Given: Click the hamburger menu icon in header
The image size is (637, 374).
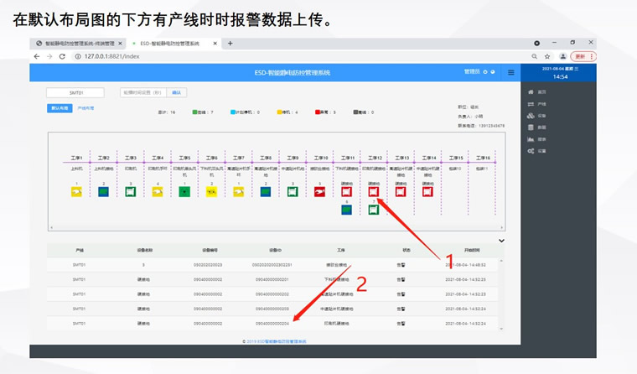Looking at the screenshot, I should 511,72.
